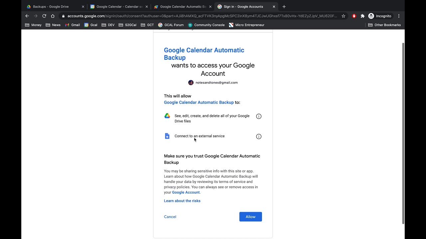The height and width of the screenshot is (239, 426).
Task: Open a new browser tab
Action: coord(284,7)
